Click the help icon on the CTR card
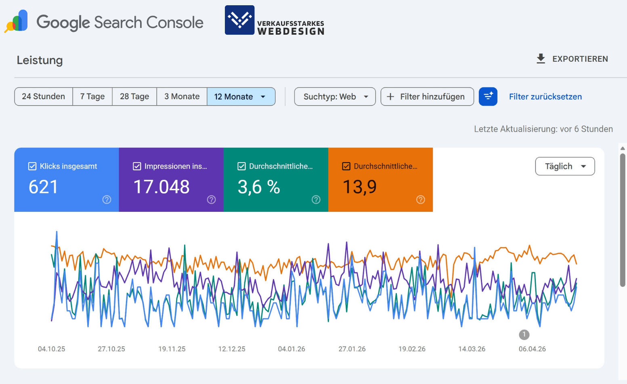Viewport: 627px width, 384px height. click(x=316, y=199)
